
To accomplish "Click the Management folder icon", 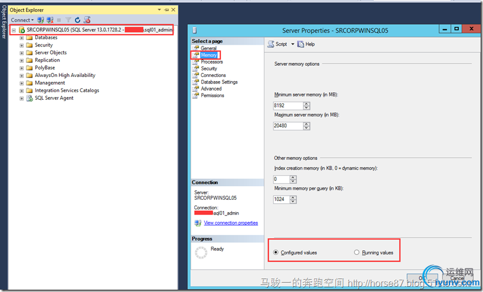I will pos(29,83).
